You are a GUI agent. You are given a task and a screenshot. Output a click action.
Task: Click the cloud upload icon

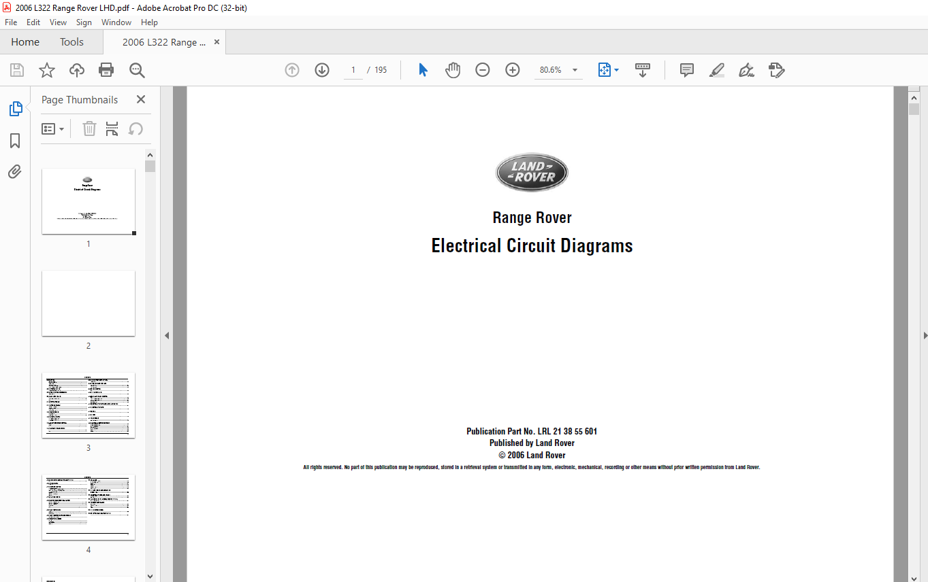point(77,70)
